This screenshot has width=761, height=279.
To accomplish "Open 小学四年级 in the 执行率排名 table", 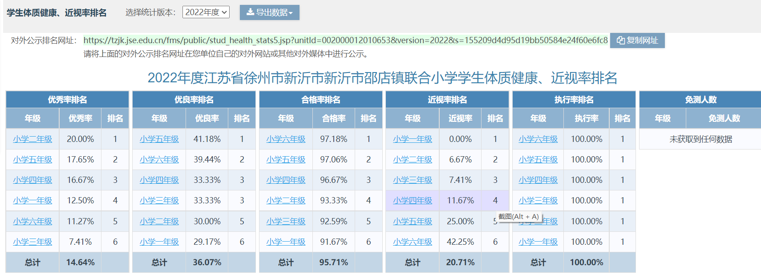I will point(538,180).
